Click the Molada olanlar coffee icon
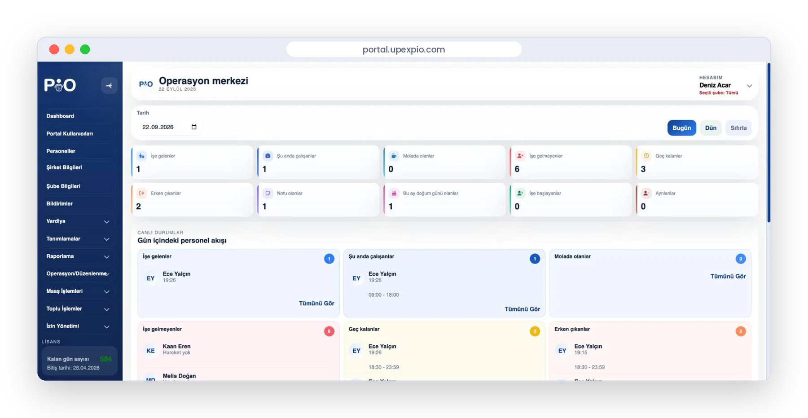Screen dimensions: 808x418 pyautogui.click(x=394, y=156)
